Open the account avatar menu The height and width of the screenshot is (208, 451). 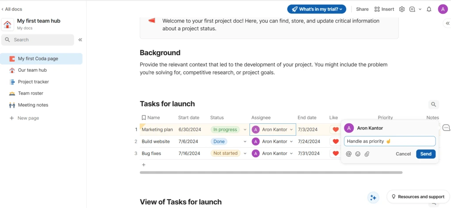point(443,9)
